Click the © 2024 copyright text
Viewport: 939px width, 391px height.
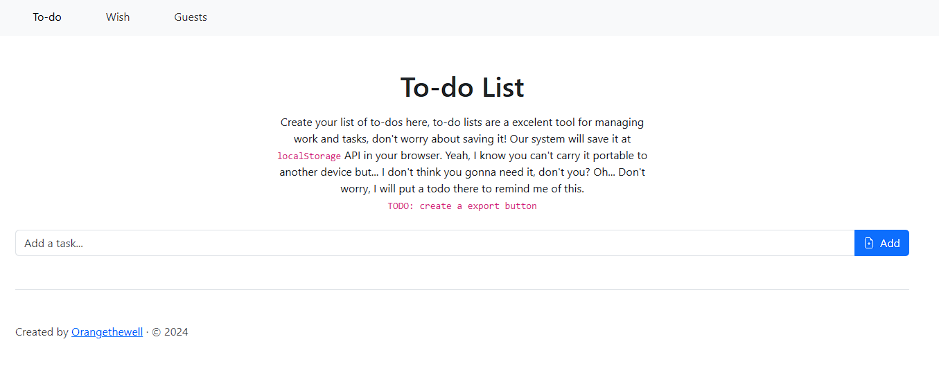[170, 332]
